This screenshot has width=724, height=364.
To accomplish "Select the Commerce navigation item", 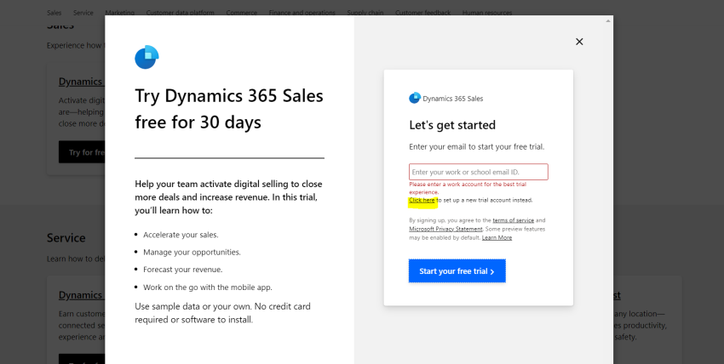I will point(242,13).
